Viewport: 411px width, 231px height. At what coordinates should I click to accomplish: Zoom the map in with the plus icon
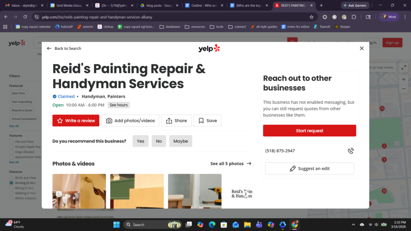pyautogui.click(x=403, y=79)
